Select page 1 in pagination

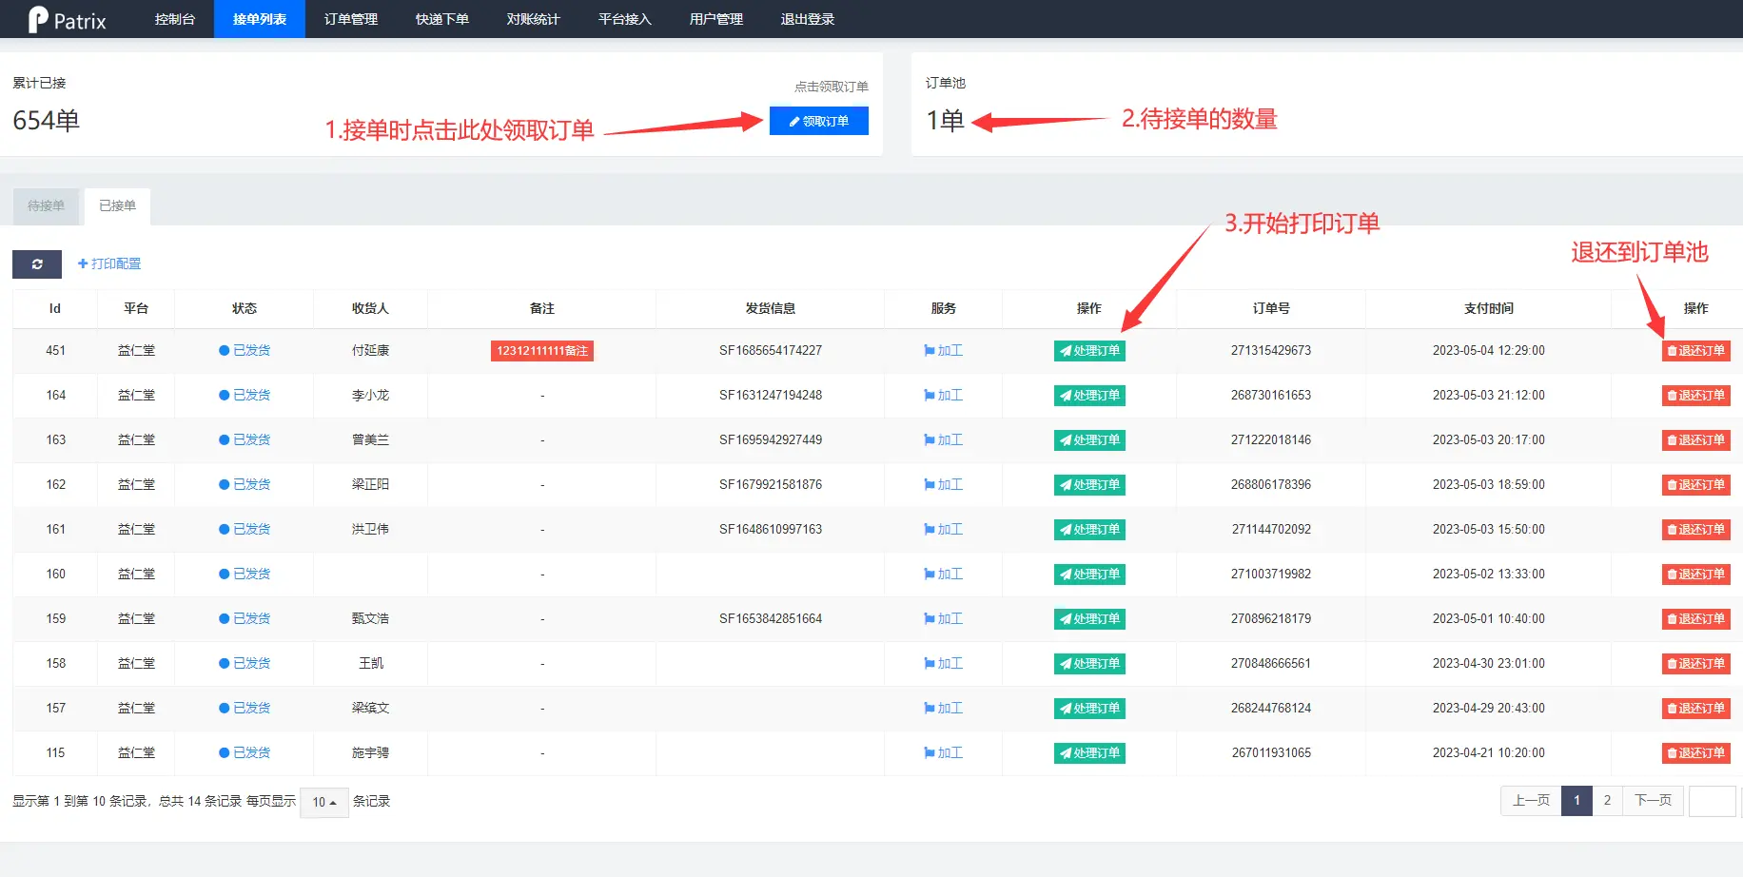point(1577,801)
